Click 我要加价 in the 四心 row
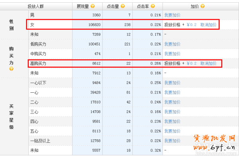This screenshot has height=156, width=239. click(172, 121)
